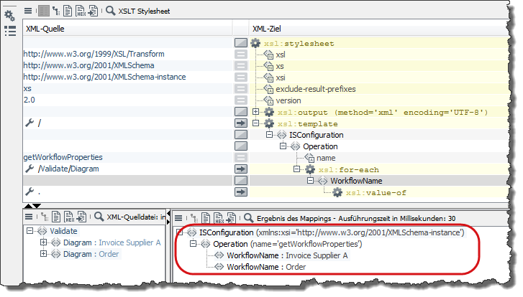Open the hamburger menu of the XML source file panel
The image size is (523, 297).
coord(29,217)
